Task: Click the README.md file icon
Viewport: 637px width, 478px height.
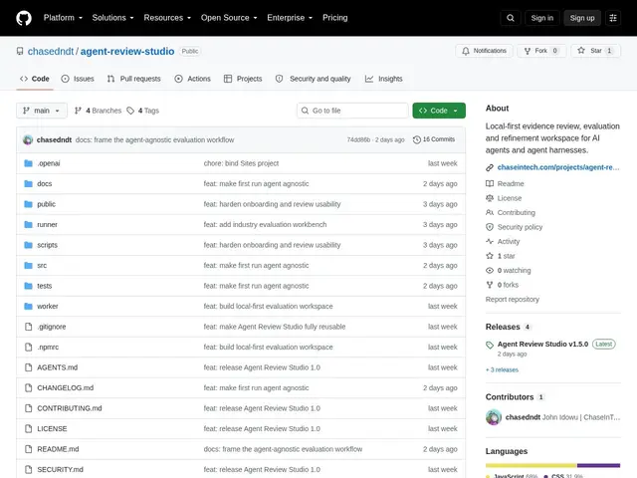Action: pyautogui.click(x=29, y=449)
